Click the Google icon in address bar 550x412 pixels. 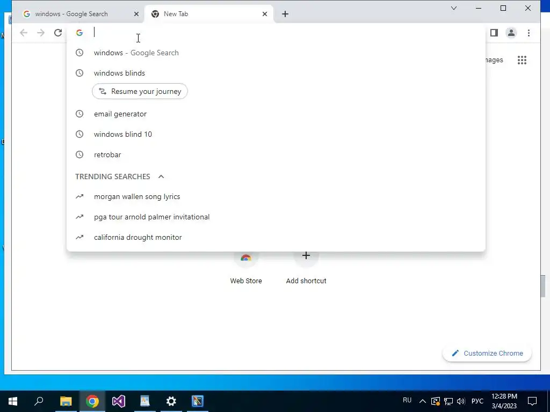(79, 33)
